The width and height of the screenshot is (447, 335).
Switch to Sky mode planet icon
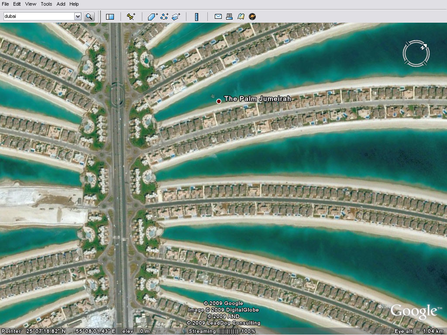pyautogui.click(x=252, y=17)
